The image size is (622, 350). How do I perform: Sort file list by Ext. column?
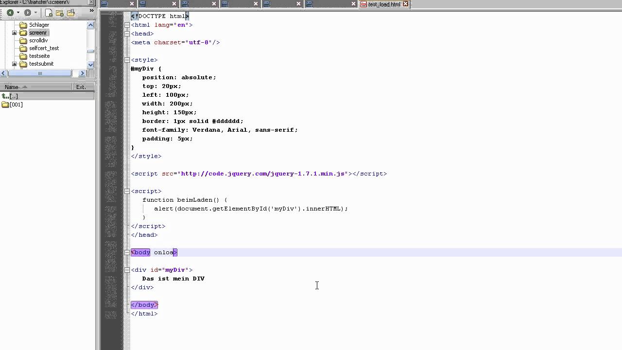pyautogui.click(x=83, y=87)
